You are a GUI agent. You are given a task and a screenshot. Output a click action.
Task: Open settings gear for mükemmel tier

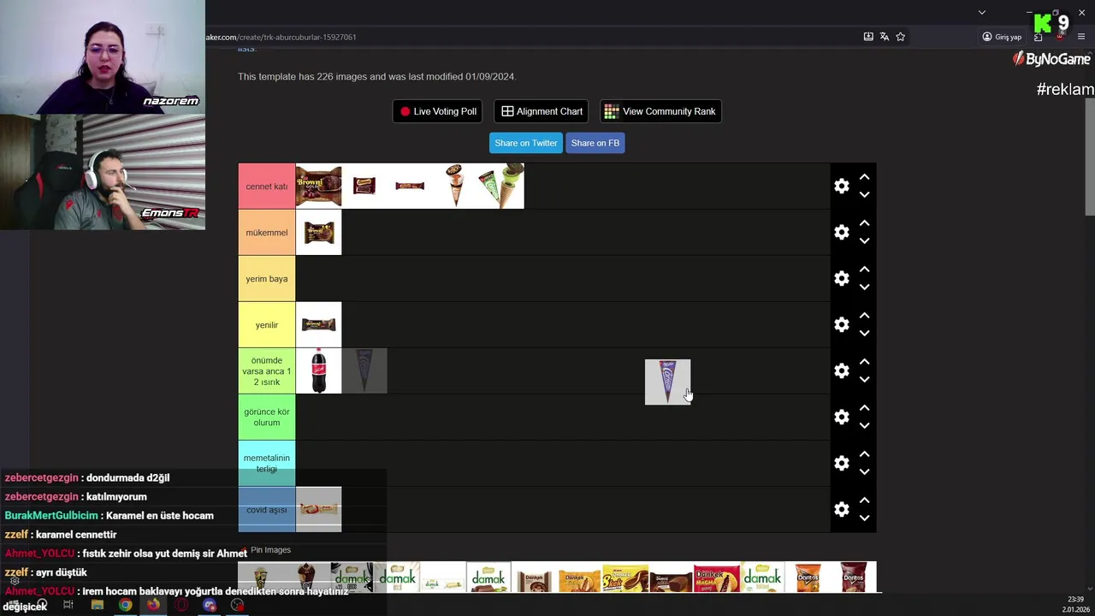point(842,233)
